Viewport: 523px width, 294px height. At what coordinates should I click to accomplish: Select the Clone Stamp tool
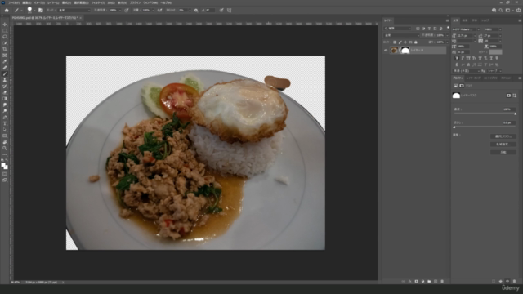click(x=5, y=80)
